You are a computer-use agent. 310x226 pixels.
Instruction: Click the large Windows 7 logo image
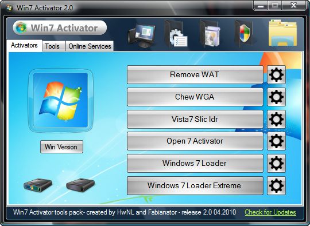pos(60,100)
